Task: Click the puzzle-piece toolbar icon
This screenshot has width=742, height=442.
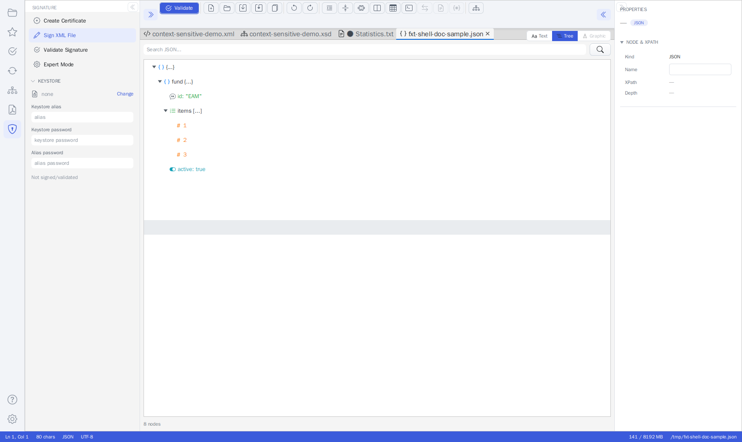Action: pyautogui.click(x=361, y=8)
